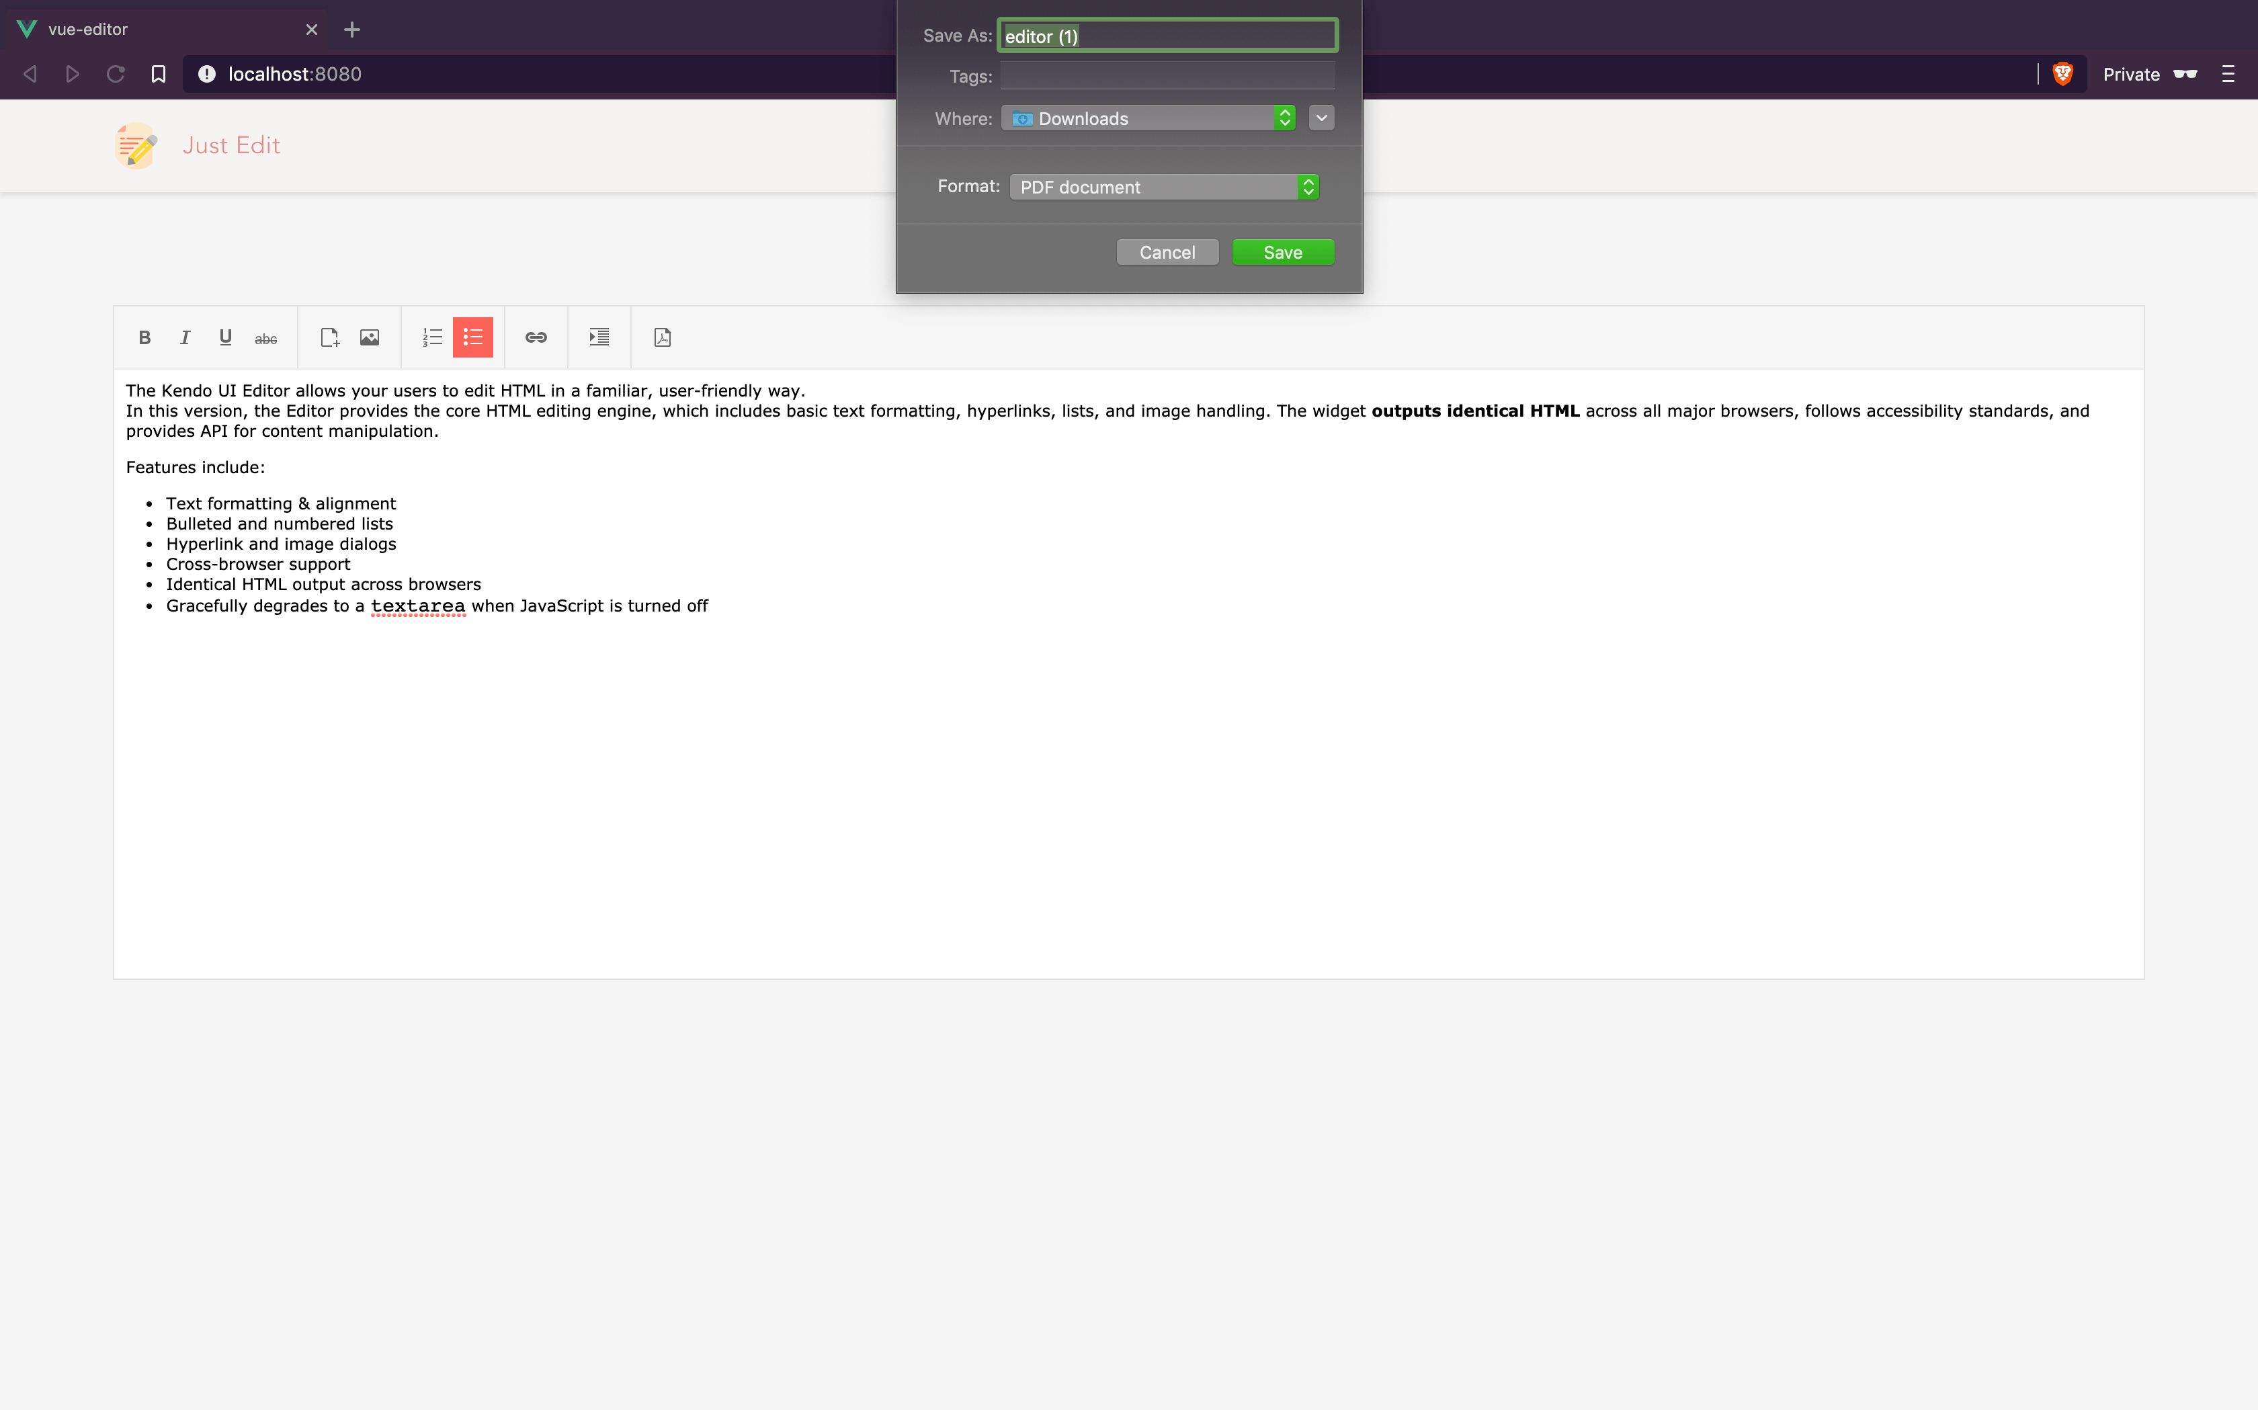Select the vue-editor tab
Viewport: 2258px width, 1410px height.
click(x=168, y=29)
